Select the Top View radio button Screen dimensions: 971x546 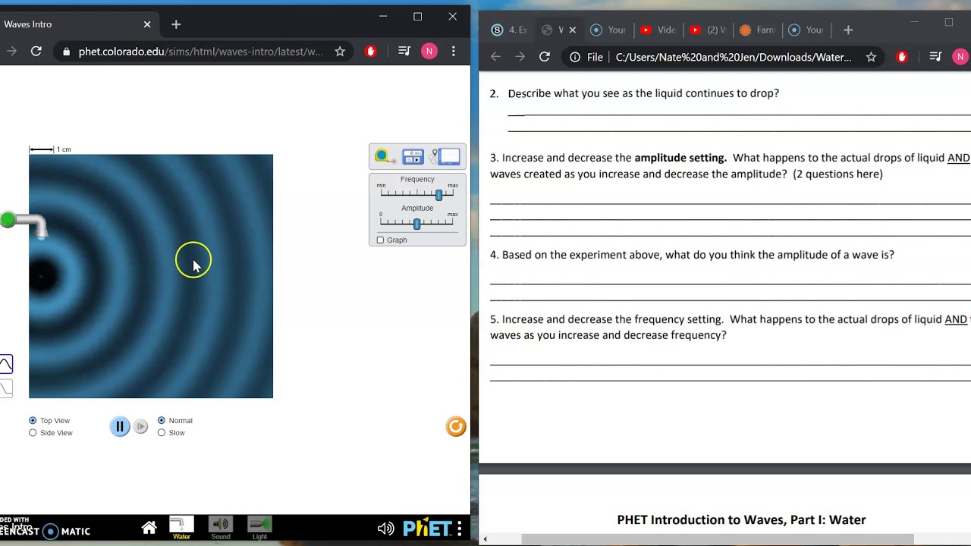pyautogui.click(x=33, y=420)
